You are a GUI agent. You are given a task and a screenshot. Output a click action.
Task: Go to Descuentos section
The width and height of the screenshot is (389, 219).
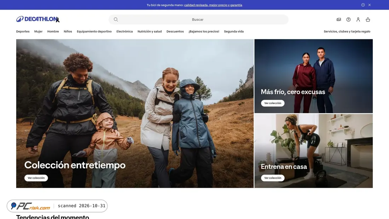click(x=175, y=31)
